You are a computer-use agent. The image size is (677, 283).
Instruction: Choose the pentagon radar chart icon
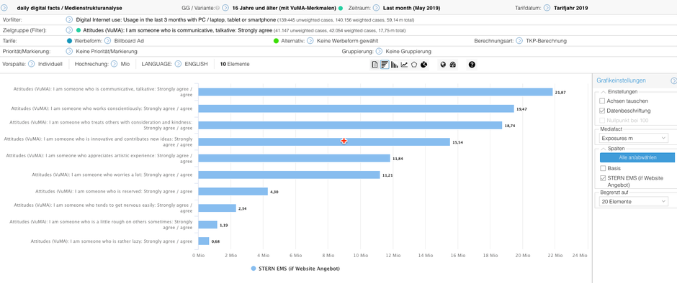point(414,65)
